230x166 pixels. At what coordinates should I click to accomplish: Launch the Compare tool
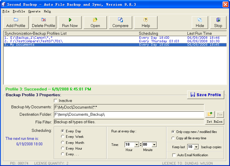click(x=120, y=22)
